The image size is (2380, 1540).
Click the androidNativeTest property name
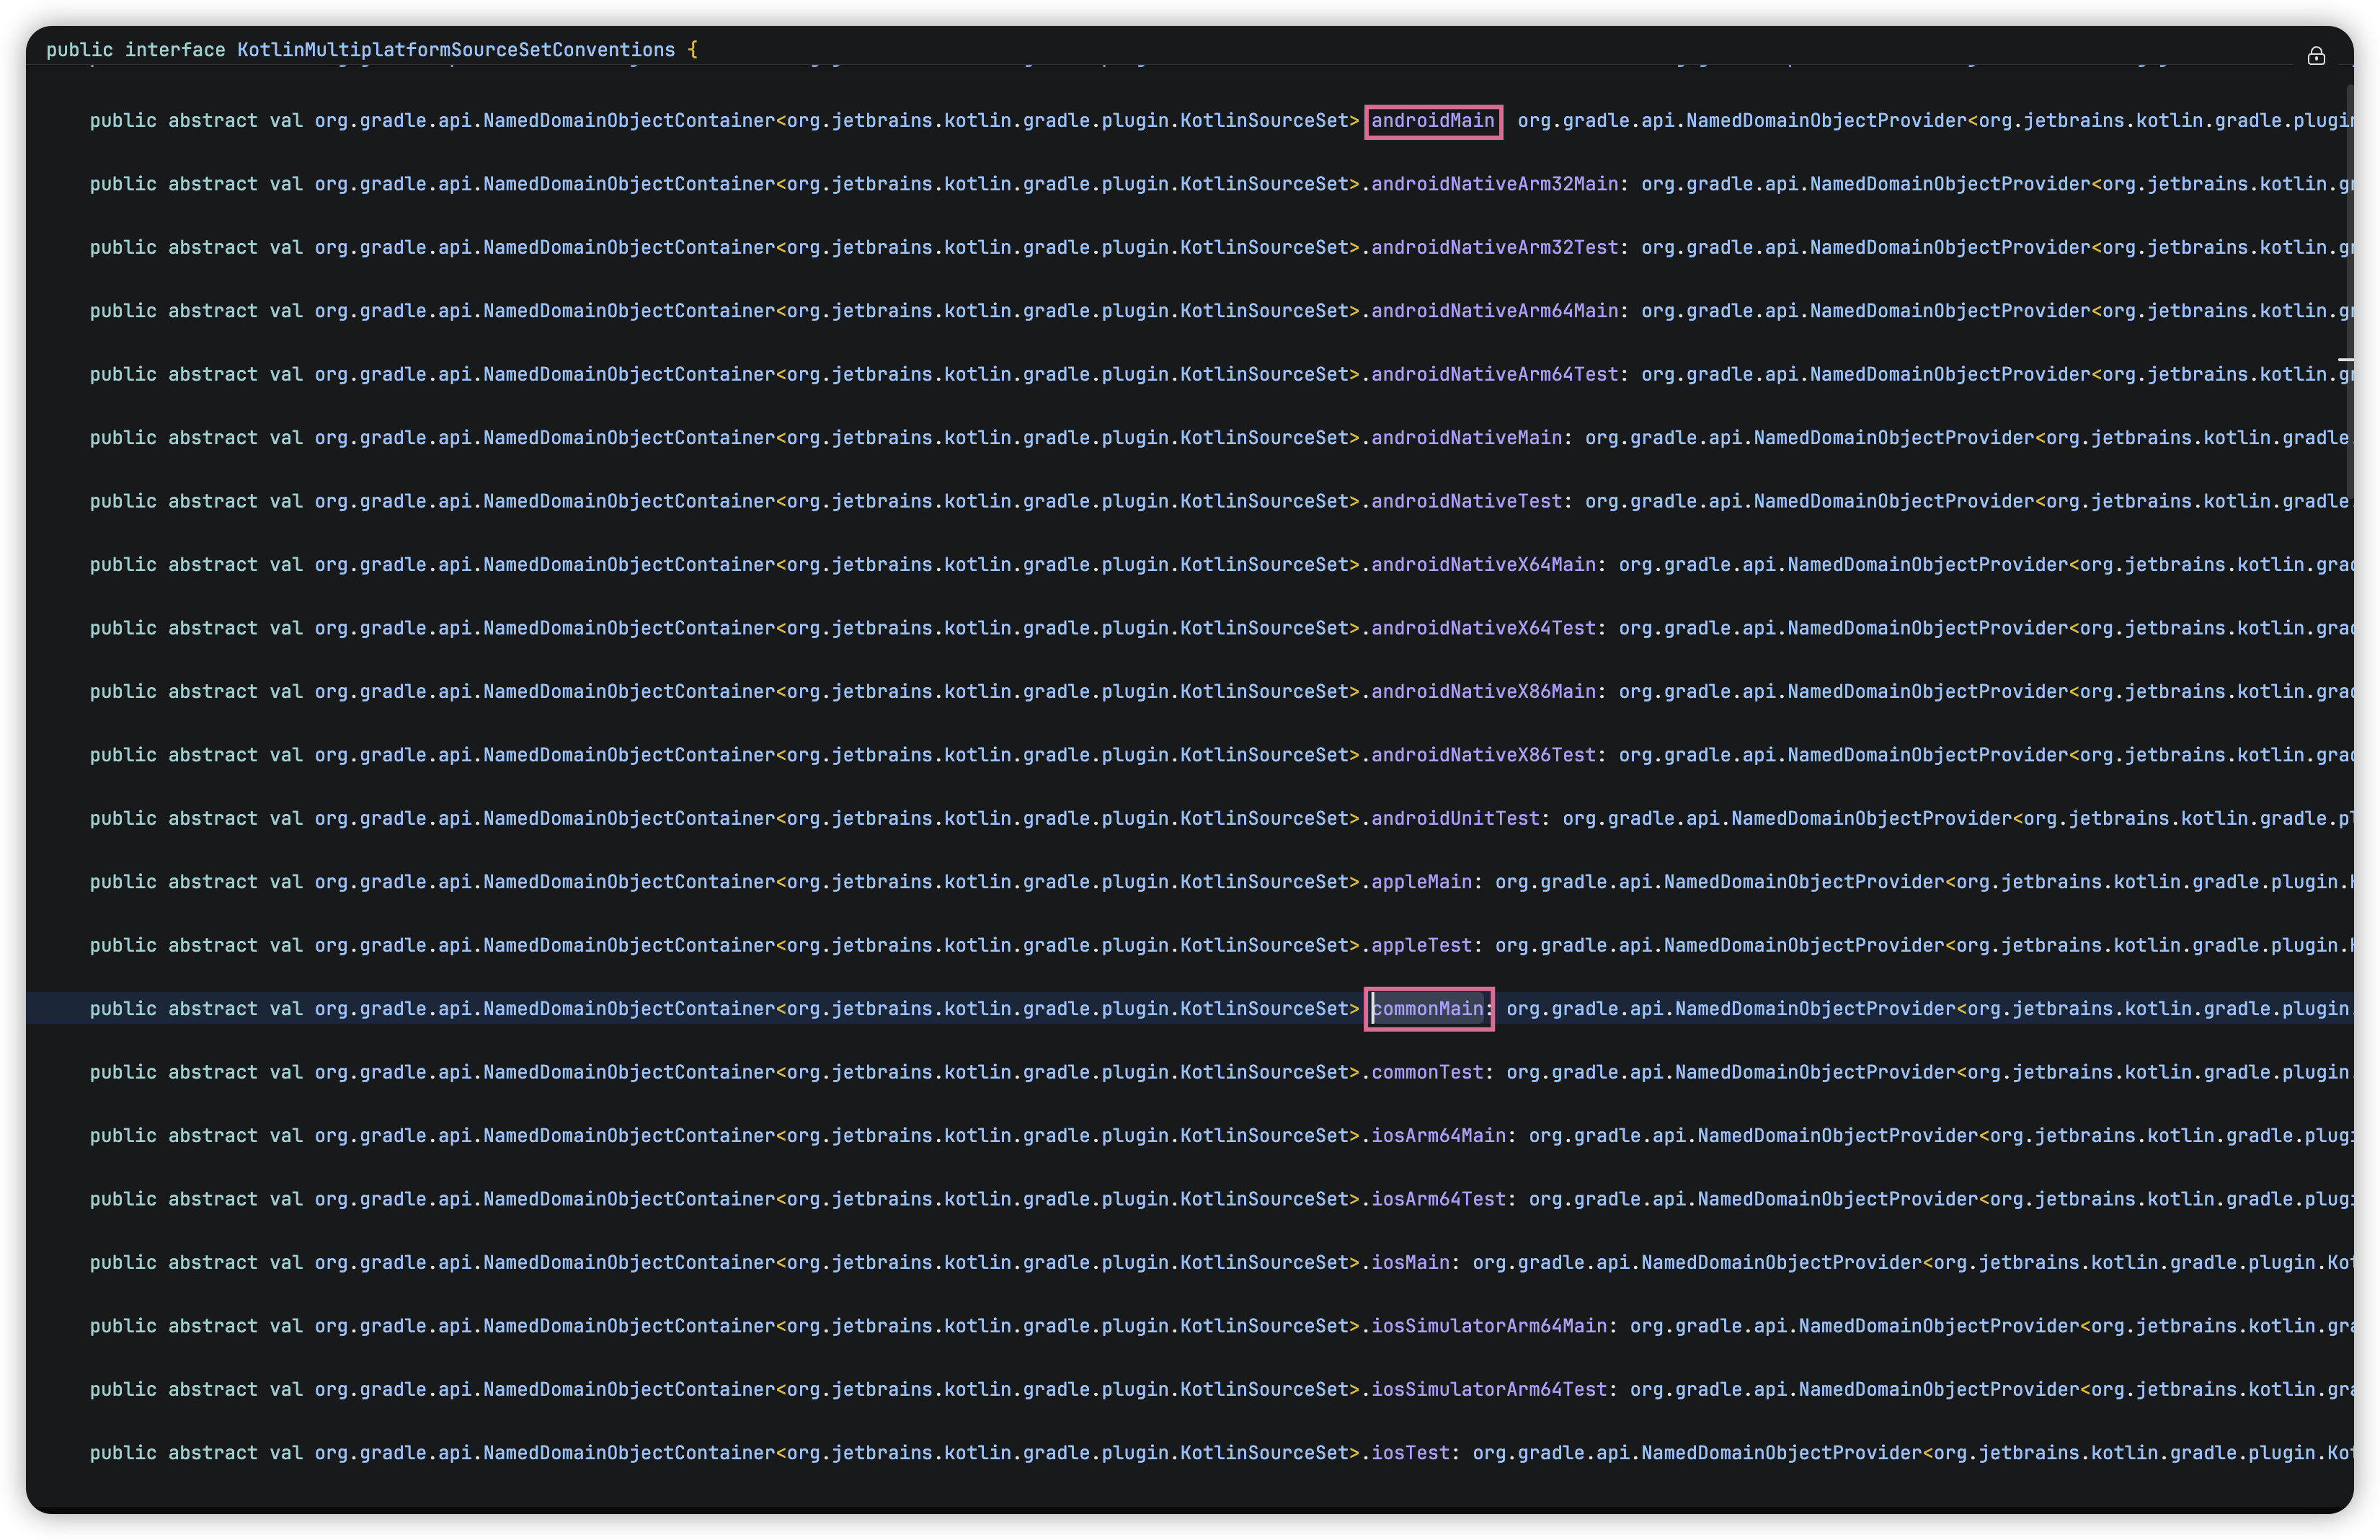(x=1465, y=501)
